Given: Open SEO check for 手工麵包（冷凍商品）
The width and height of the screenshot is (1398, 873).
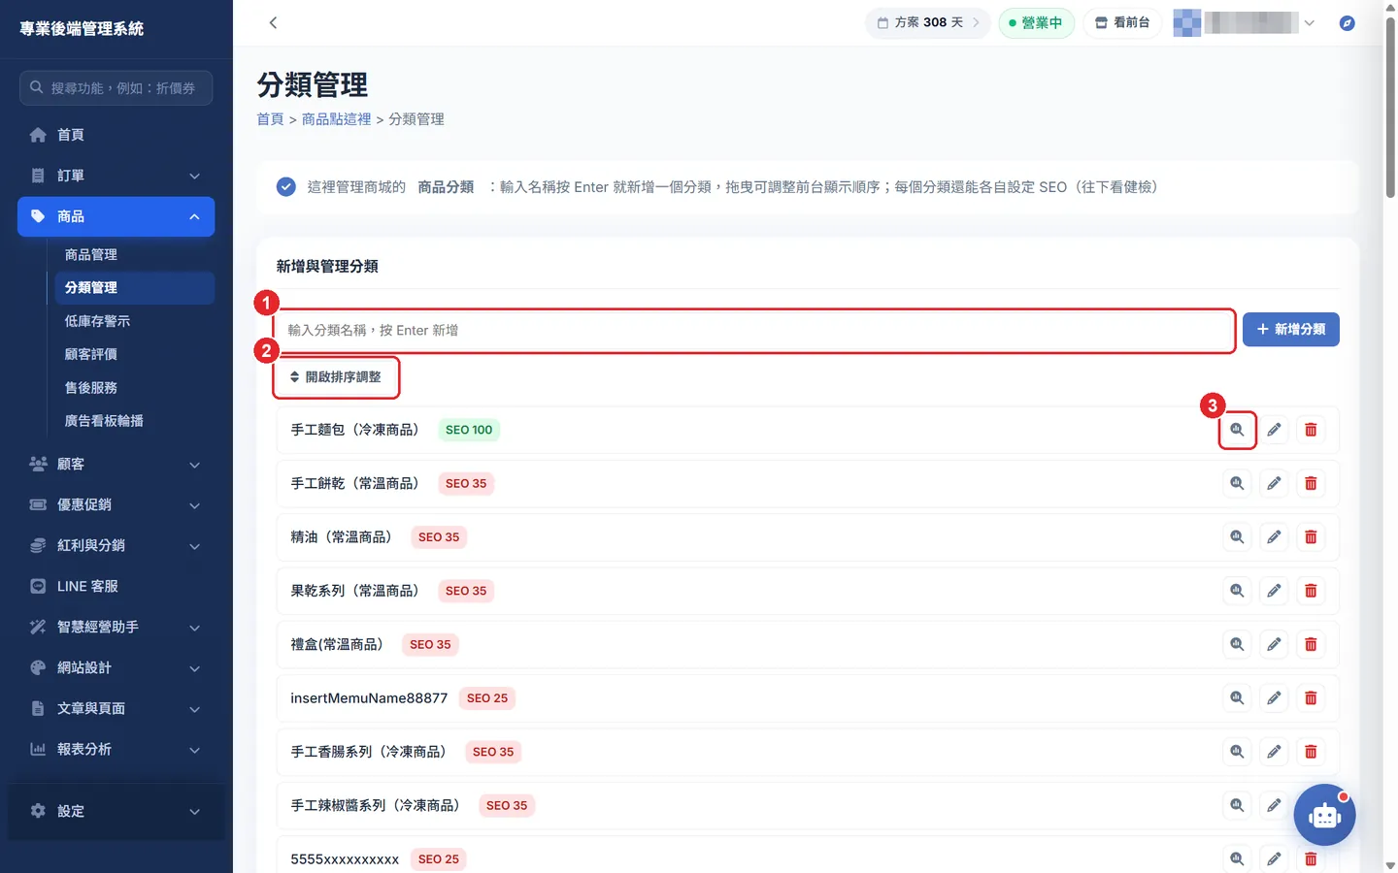Looking at the screenshot, I should point(1237,430).
